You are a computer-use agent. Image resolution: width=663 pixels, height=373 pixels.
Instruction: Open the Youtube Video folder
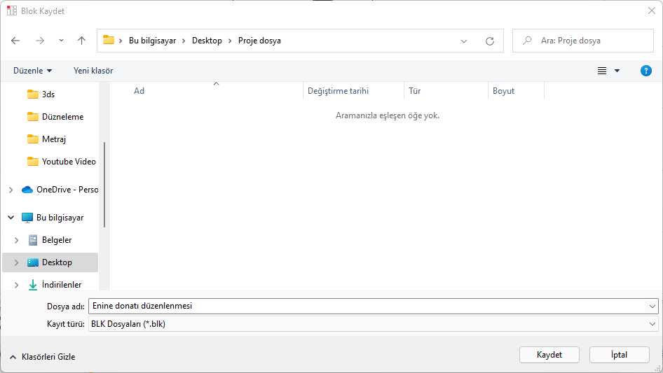(x=61, y=162)
